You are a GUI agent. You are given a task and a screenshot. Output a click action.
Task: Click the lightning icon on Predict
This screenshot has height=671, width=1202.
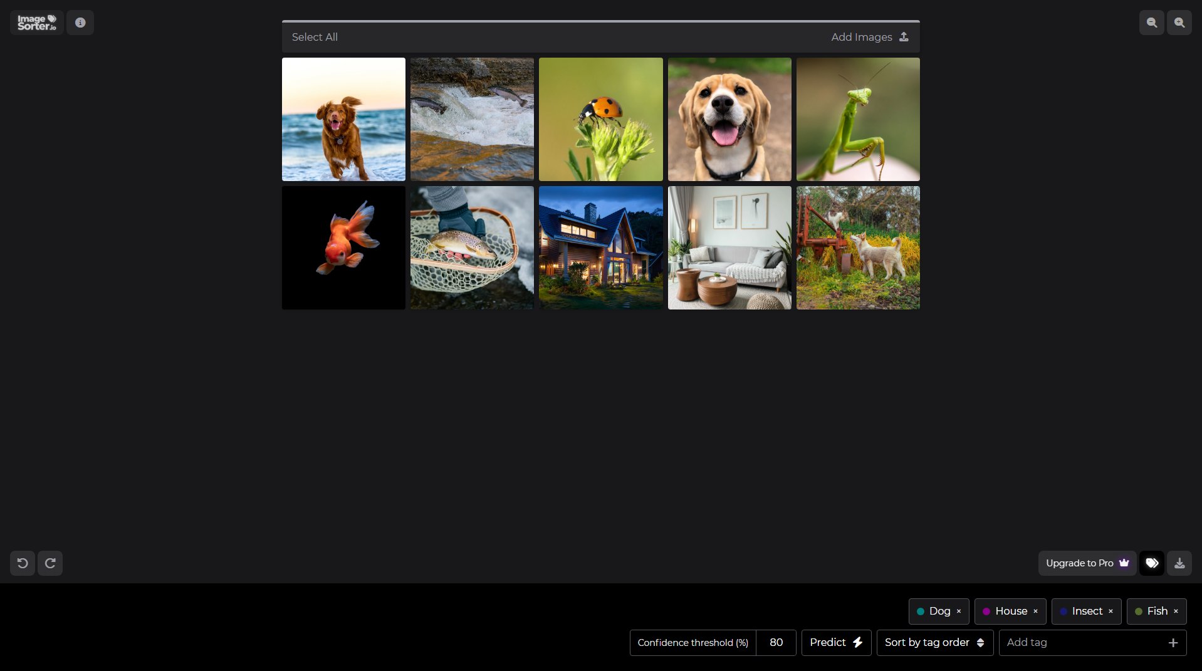pos(857,642)
